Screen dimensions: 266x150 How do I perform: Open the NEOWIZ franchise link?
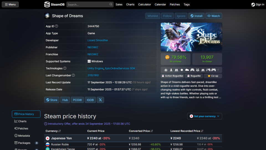pos(93,54)
